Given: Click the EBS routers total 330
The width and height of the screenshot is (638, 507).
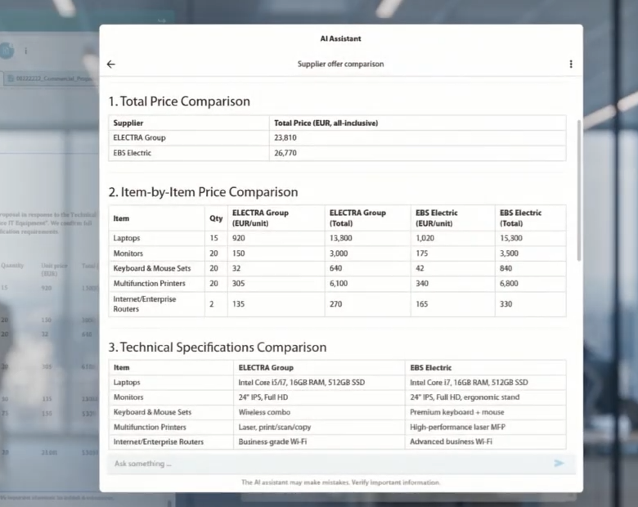Looking at the screenshot, I should click(506, 304).
